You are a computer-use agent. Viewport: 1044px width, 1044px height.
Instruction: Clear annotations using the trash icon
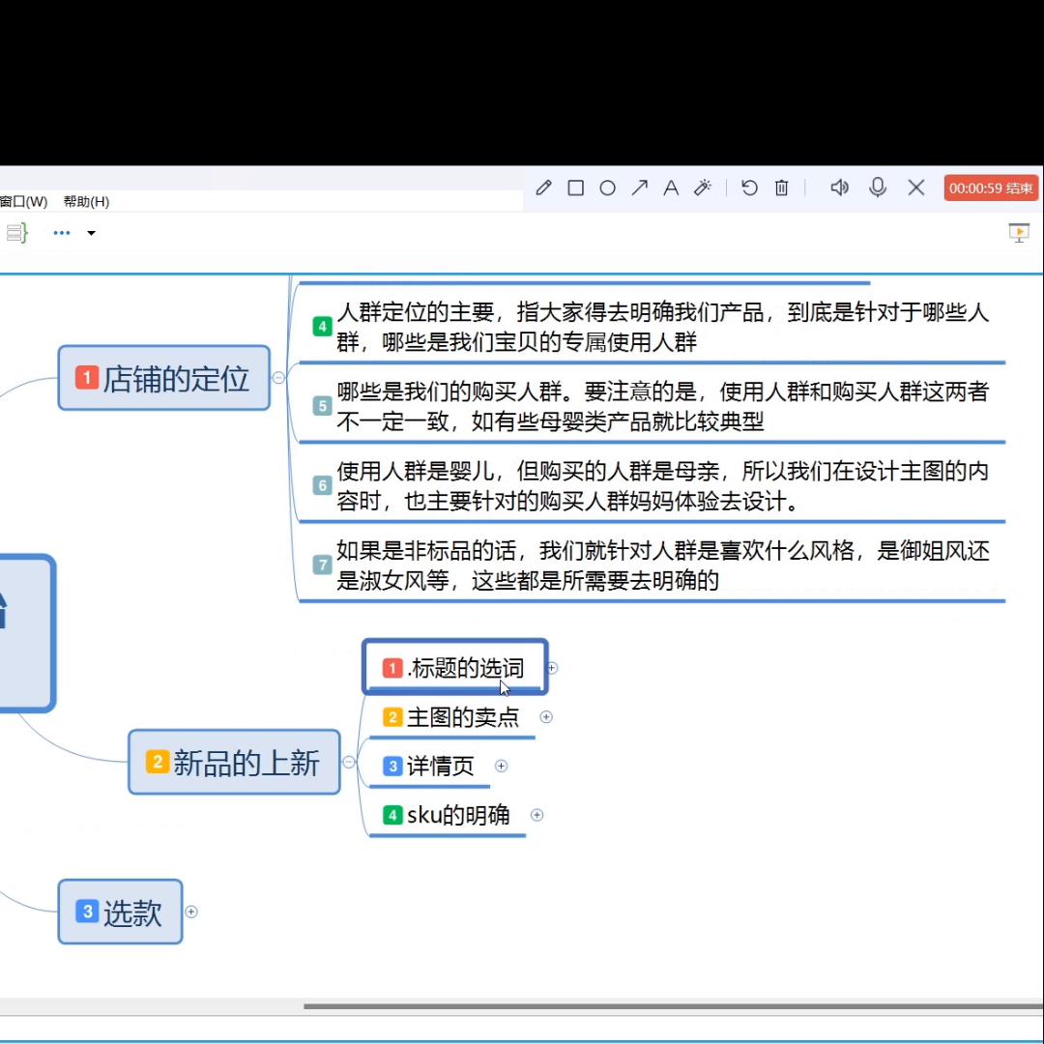[x=781, y=188]
